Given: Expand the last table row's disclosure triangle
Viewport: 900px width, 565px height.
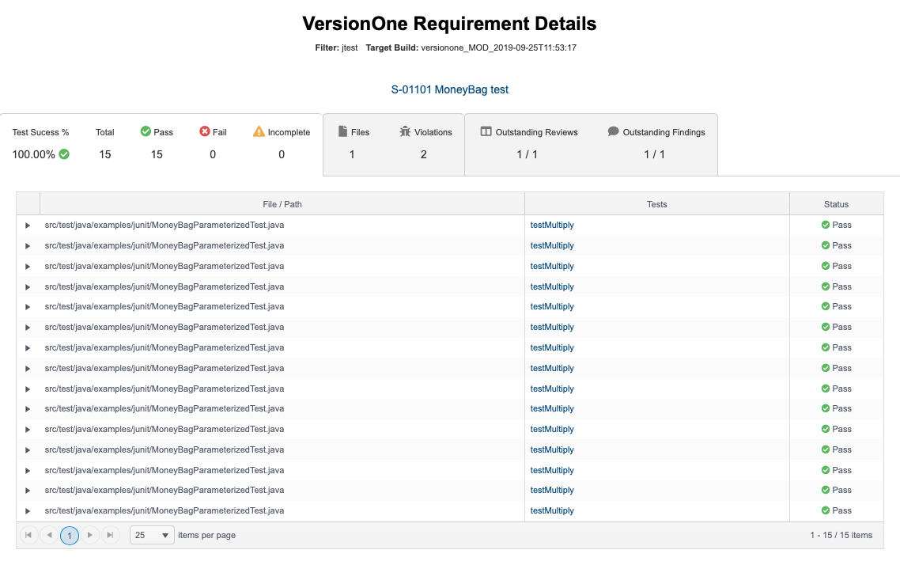Looking at the screenshot, I should (x=28, y=511).
